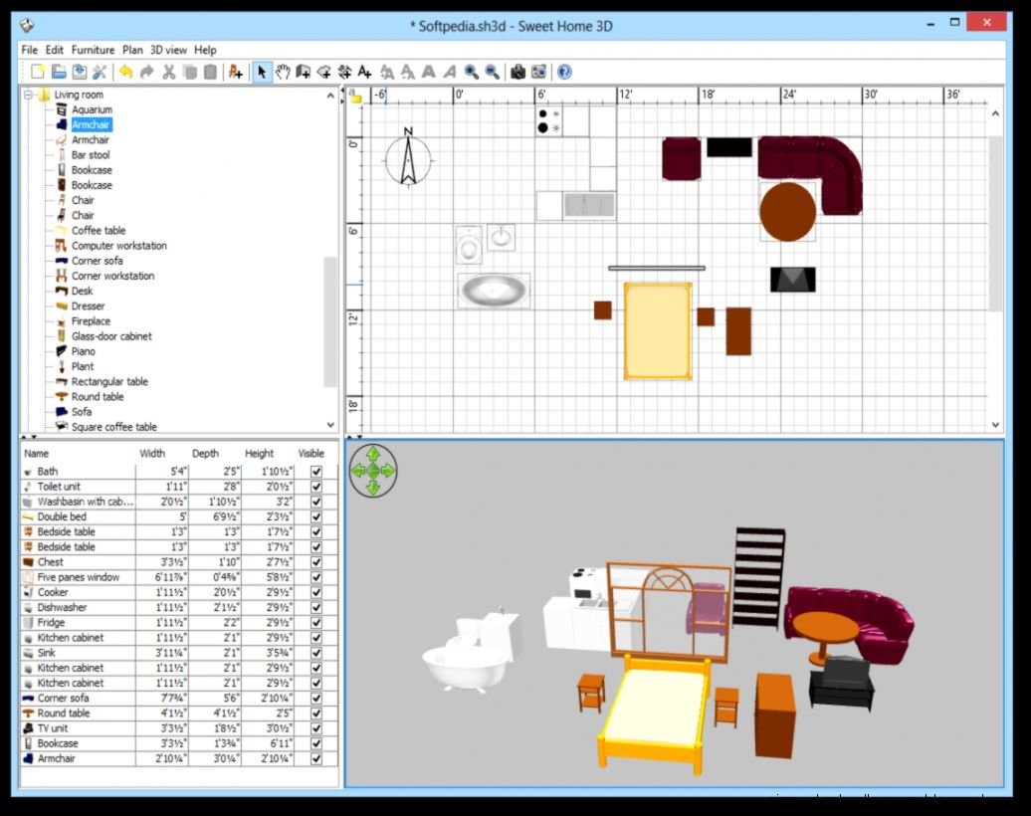Hide the Chest furniture item
The height and width of the screenshot is (816, 1031).
coord(316,562)
